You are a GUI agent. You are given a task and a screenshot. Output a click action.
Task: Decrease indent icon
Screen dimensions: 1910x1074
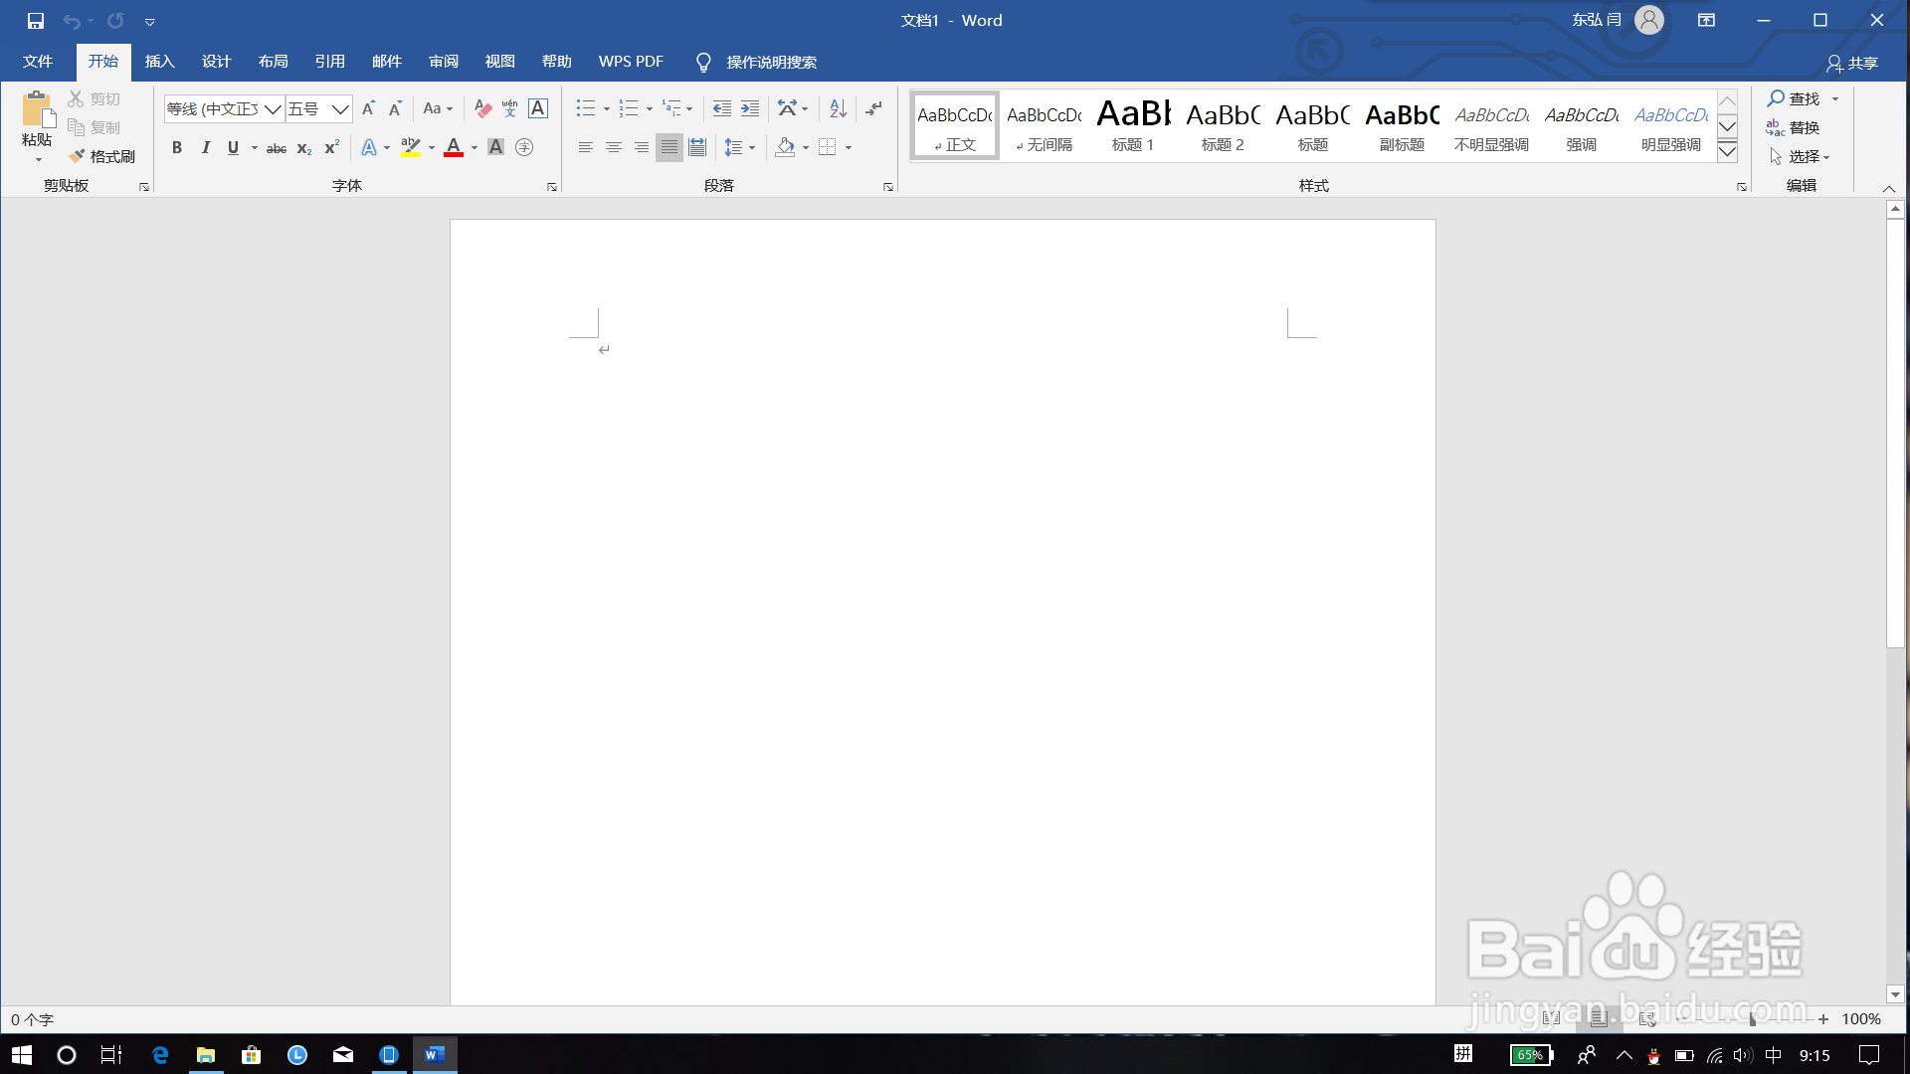tap(722, 108)
